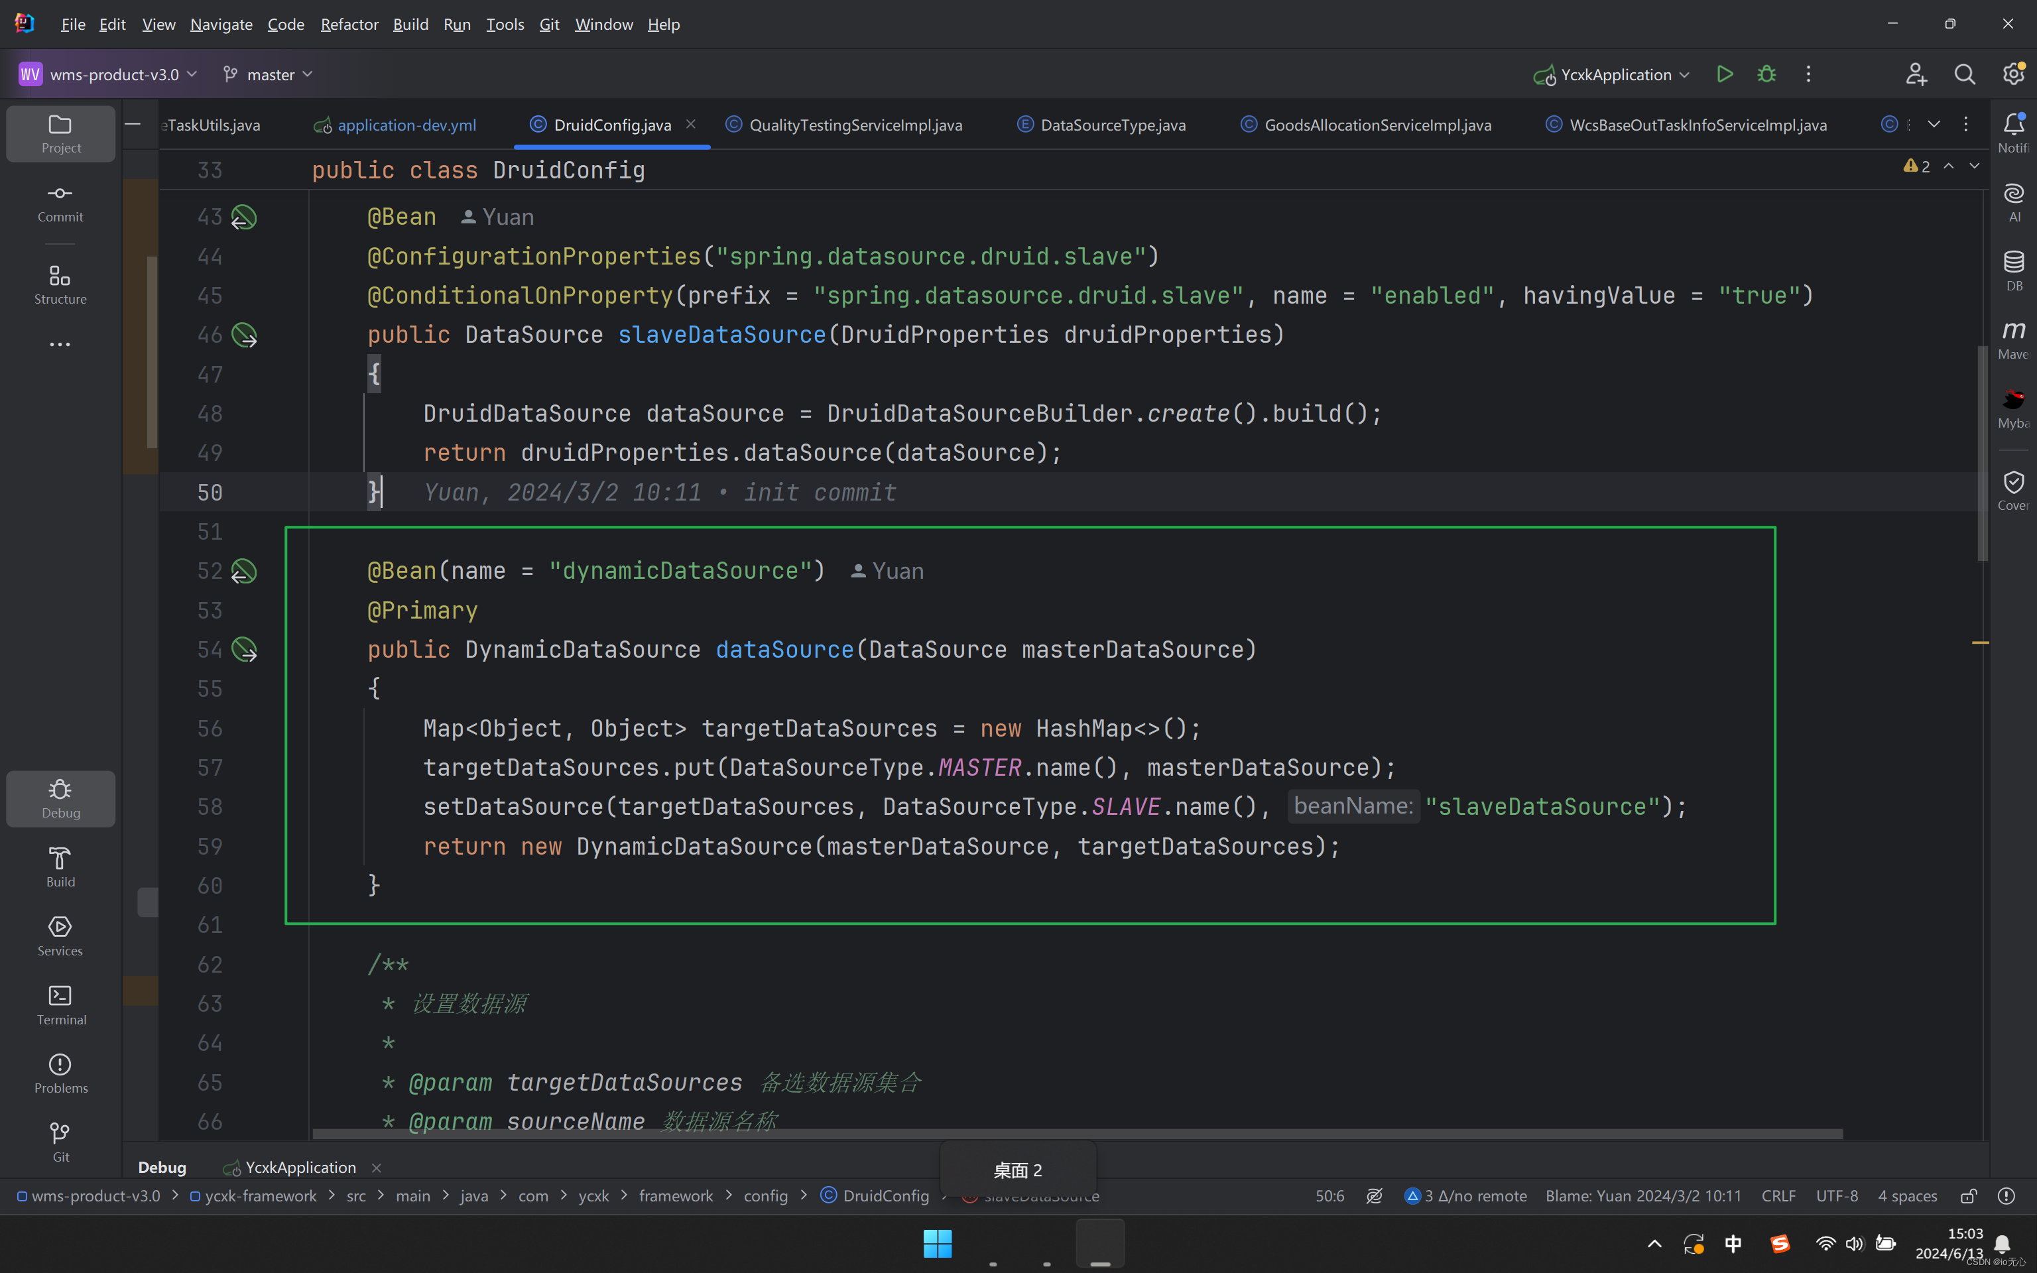Open the Maven tool window
Screen dimensions: 2037x1273
pos(2012,339)
